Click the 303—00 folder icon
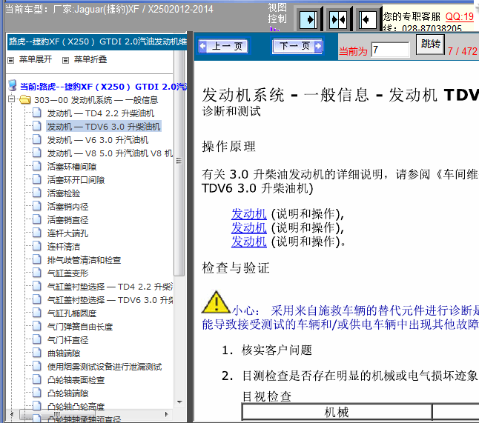Viewport: 479px width, 423px height. pyautogui.click(x=25, y=99)
